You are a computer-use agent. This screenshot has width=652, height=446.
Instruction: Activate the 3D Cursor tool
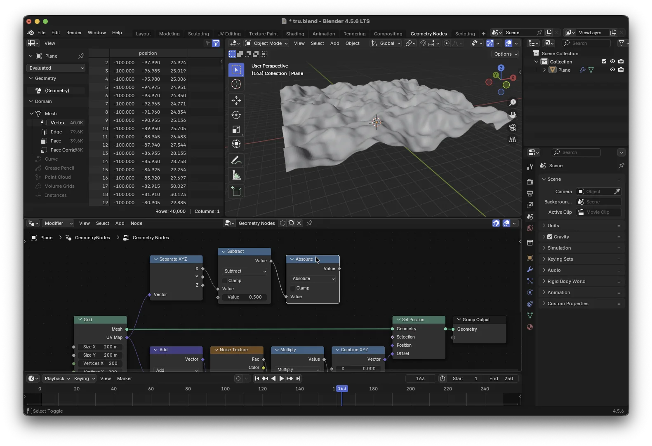[x=236, y=84]
